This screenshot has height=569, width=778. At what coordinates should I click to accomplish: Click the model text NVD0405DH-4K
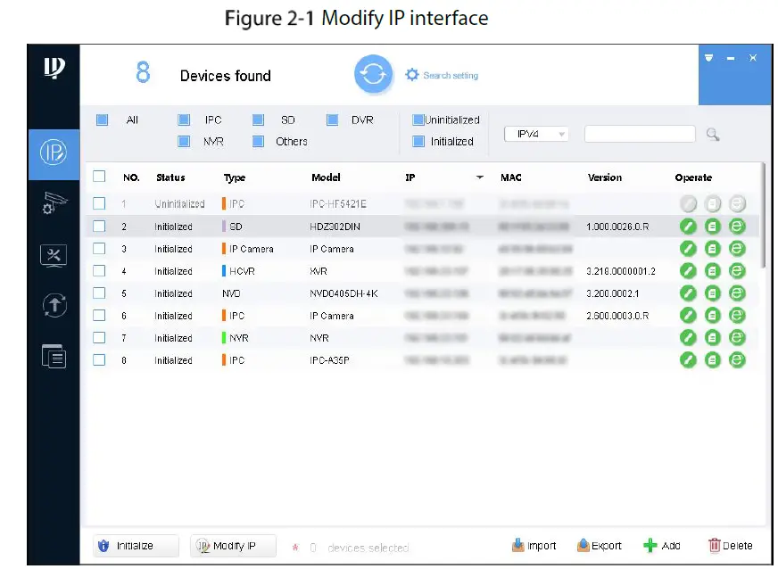[343, 293]
